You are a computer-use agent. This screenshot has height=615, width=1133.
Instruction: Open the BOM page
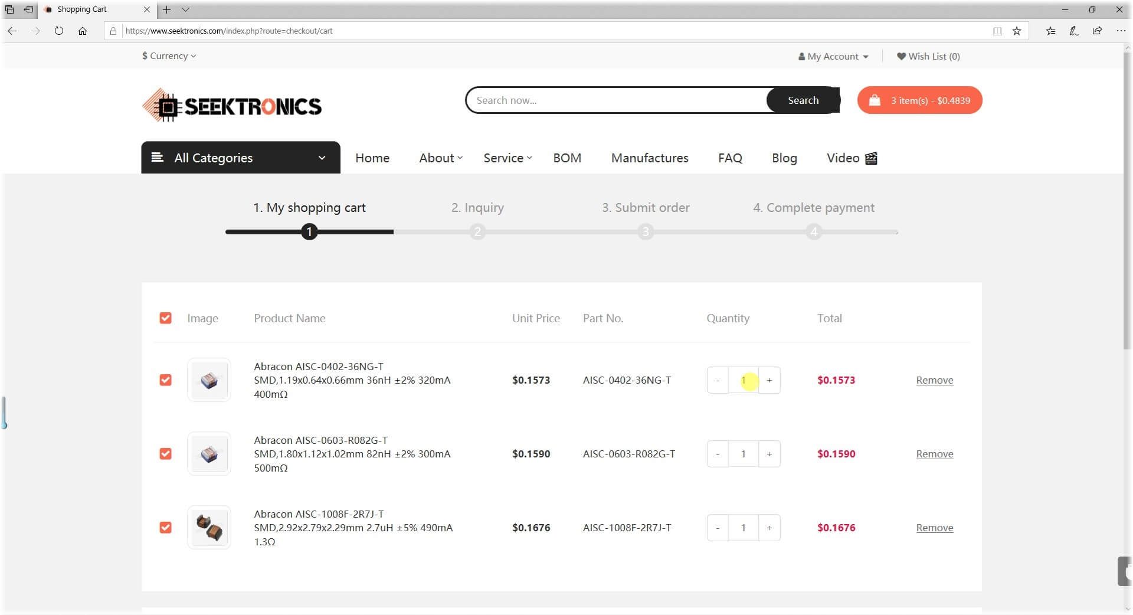click(x=567, y=158)
